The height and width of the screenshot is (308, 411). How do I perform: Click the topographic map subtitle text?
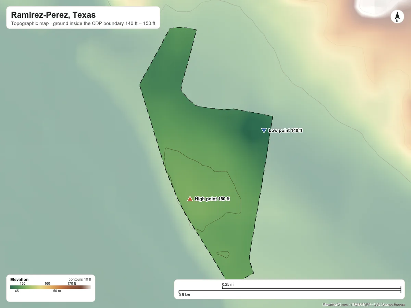point(83,24)
